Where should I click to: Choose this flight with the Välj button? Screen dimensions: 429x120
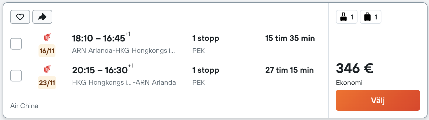click(x=378, y=100)
